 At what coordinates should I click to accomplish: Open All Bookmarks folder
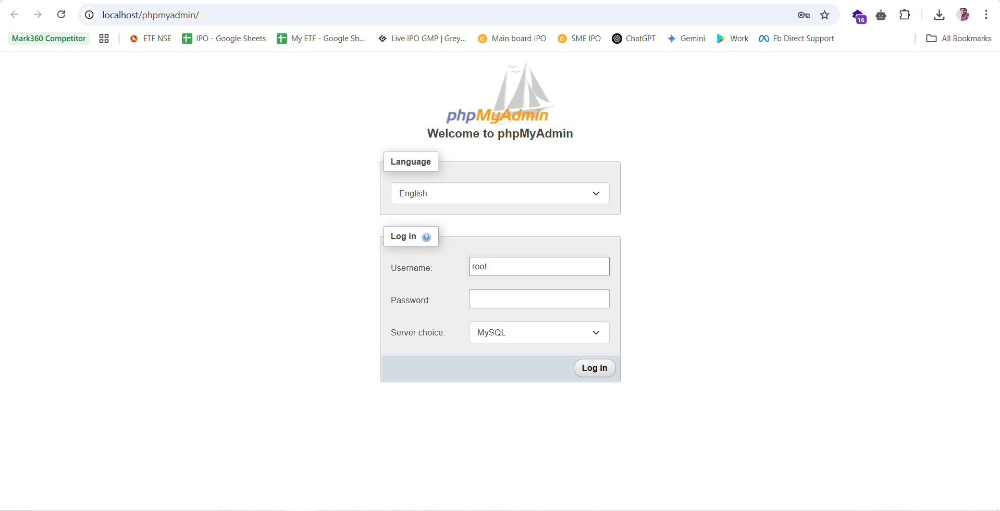click(x=959, y=39)
